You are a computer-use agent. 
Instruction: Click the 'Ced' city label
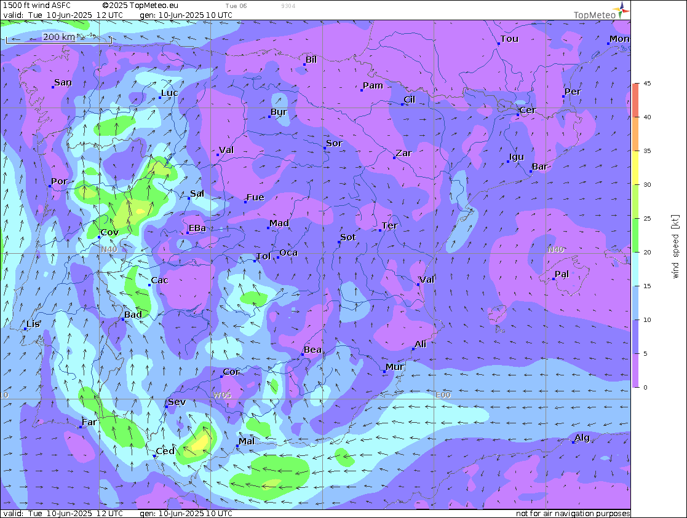[165, 451]
